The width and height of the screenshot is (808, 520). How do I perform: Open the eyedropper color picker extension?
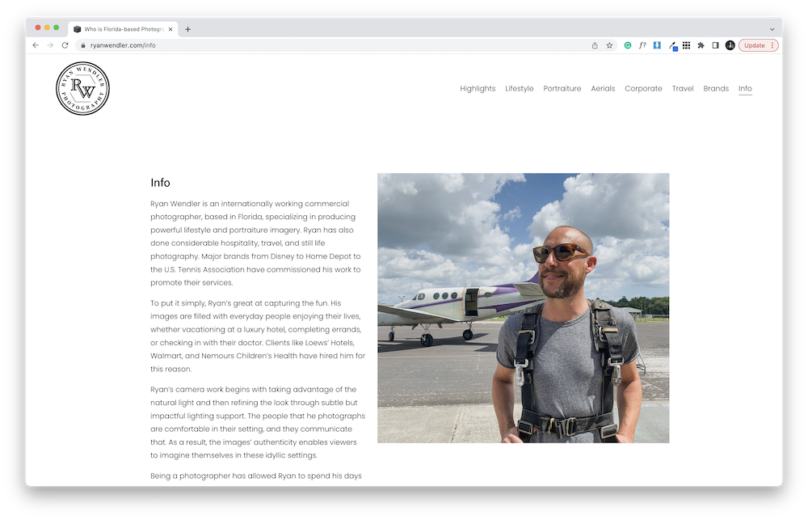672,46
